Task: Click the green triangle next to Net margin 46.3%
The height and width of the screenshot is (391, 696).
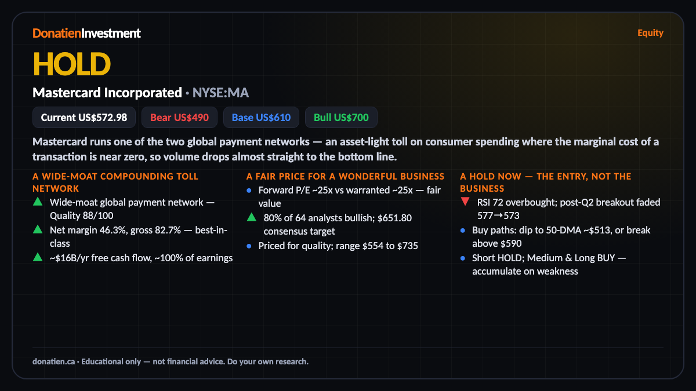Action: (x=38, y=230)
